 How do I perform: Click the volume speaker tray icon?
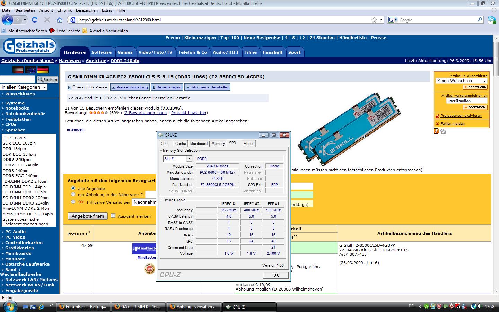[x=480, y=306]
